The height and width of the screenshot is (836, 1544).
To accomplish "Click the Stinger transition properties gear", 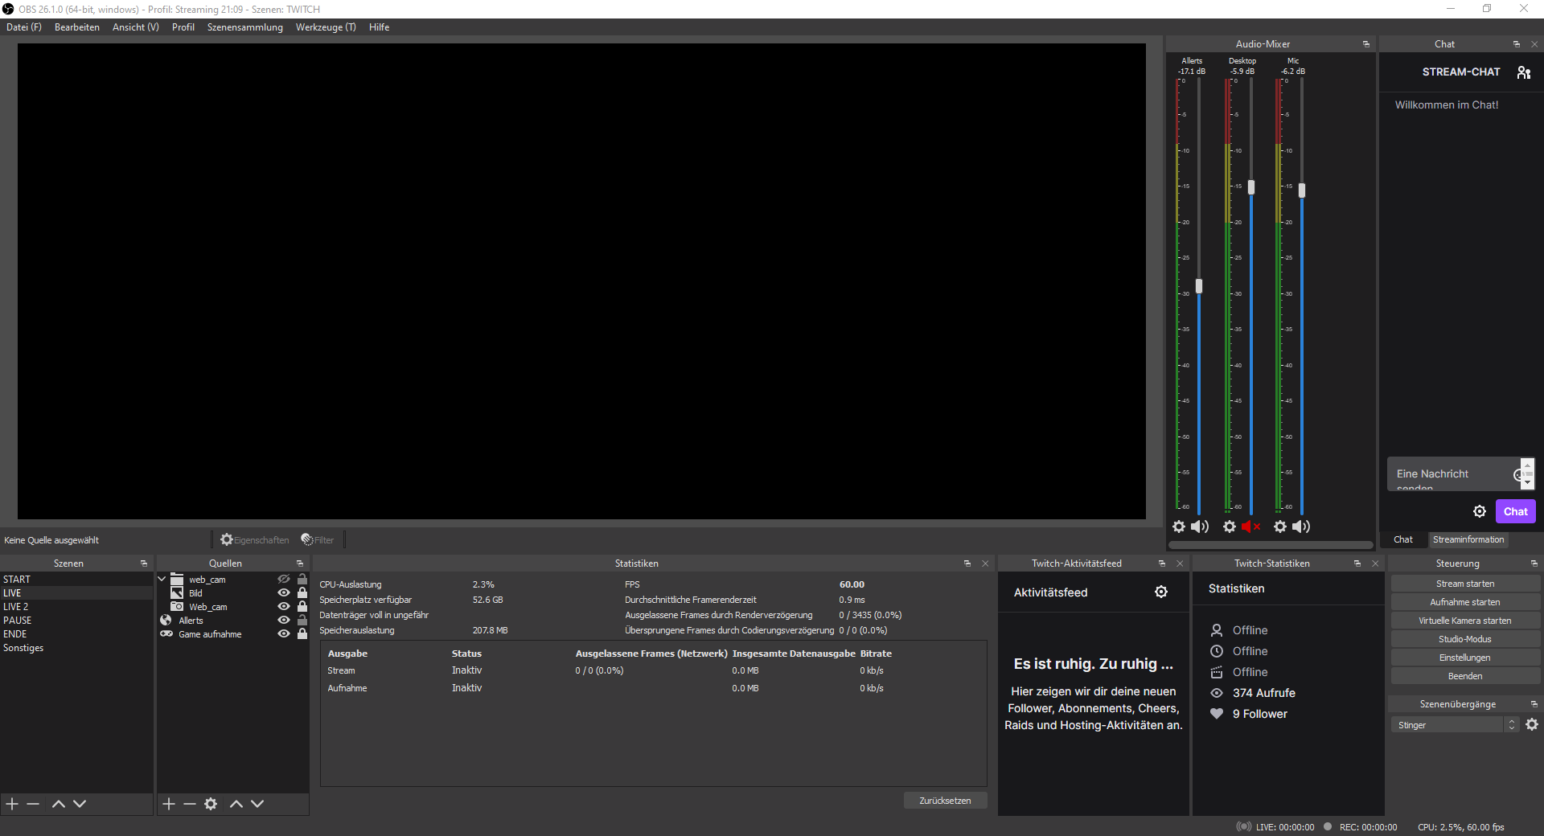I will pyautogui.click(x=1532, y=724).
